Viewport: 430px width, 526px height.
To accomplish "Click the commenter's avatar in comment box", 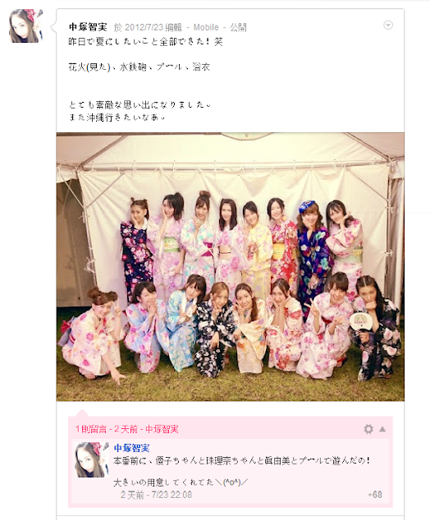I will (91, 459).
